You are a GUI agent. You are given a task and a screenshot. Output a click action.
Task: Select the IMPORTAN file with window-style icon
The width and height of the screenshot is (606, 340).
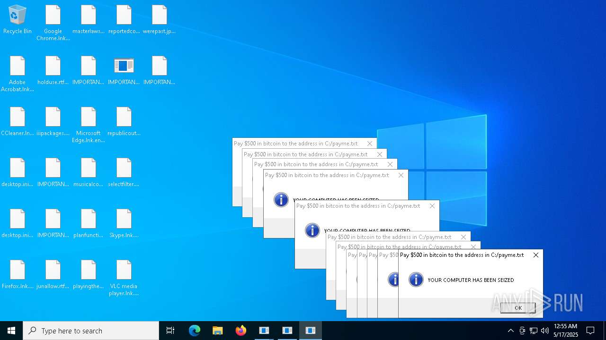(x=124, y=71)
